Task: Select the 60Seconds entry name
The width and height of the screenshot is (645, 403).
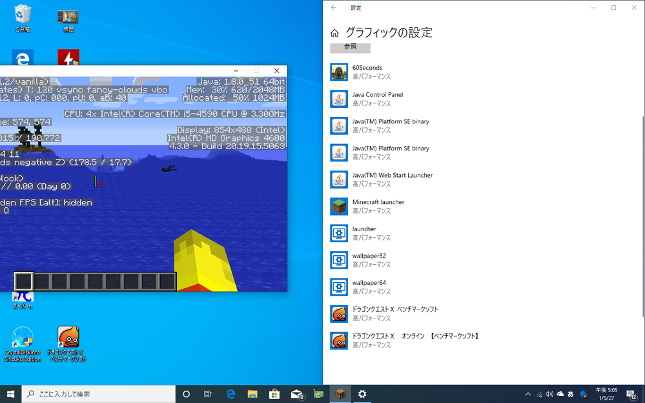Action: pos(367,68)
